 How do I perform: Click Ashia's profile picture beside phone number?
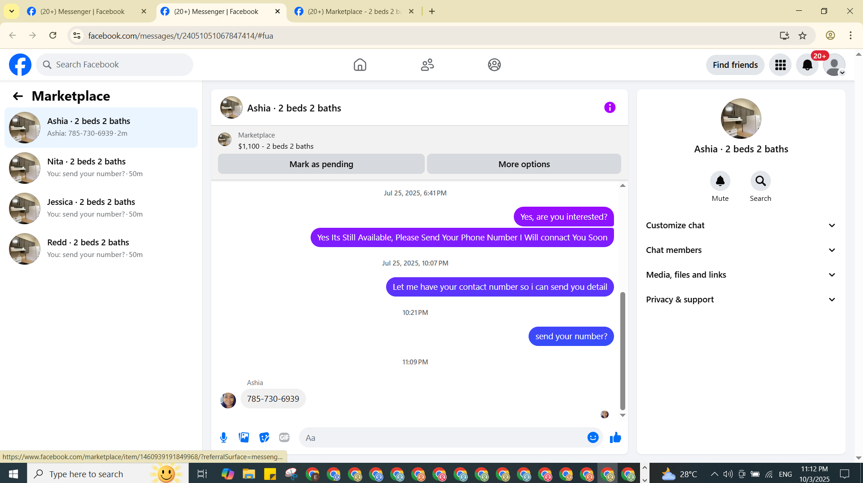click(228, 400)
